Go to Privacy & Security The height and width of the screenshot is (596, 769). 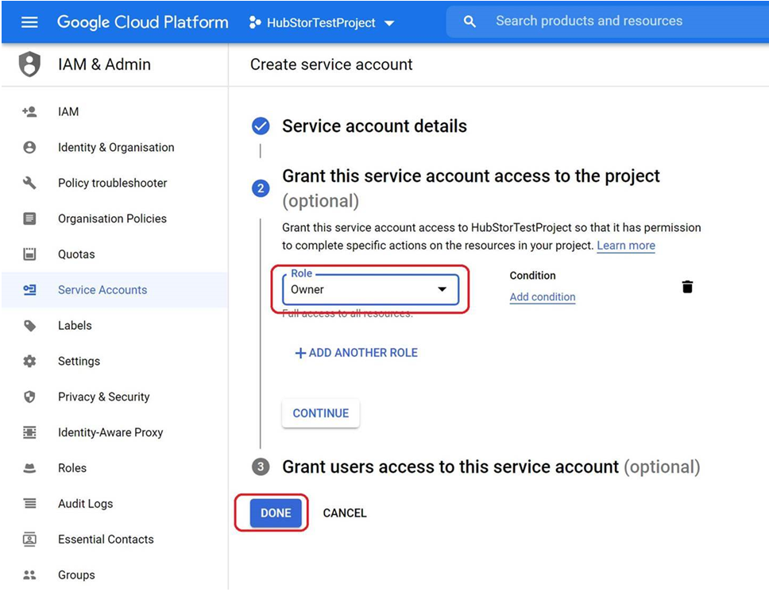coord(114,397)
